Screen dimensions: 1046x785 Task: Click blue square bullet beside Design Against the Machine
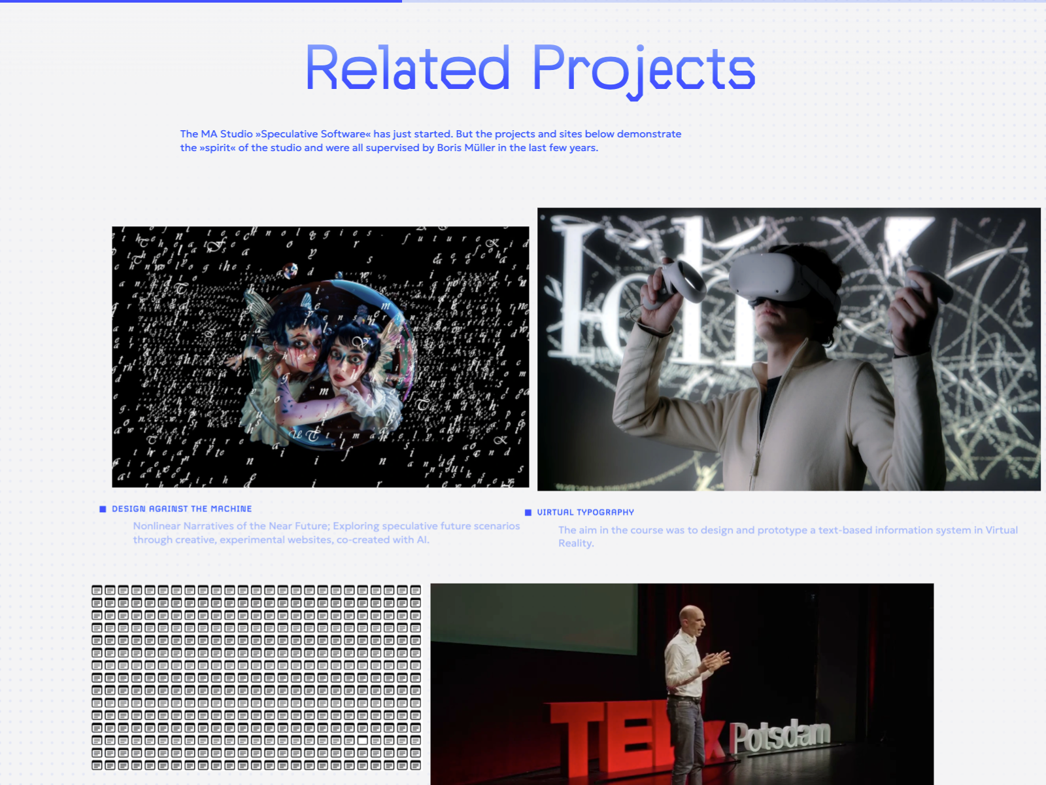tap(103, 509)
